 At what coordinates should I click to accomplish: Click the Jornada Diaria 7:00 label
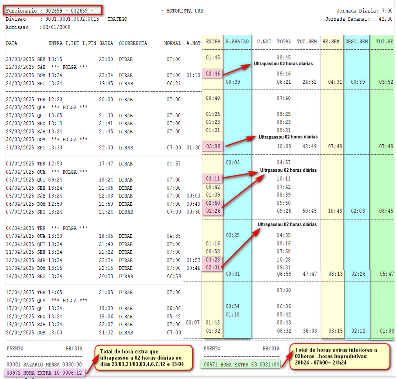[364, 11]
